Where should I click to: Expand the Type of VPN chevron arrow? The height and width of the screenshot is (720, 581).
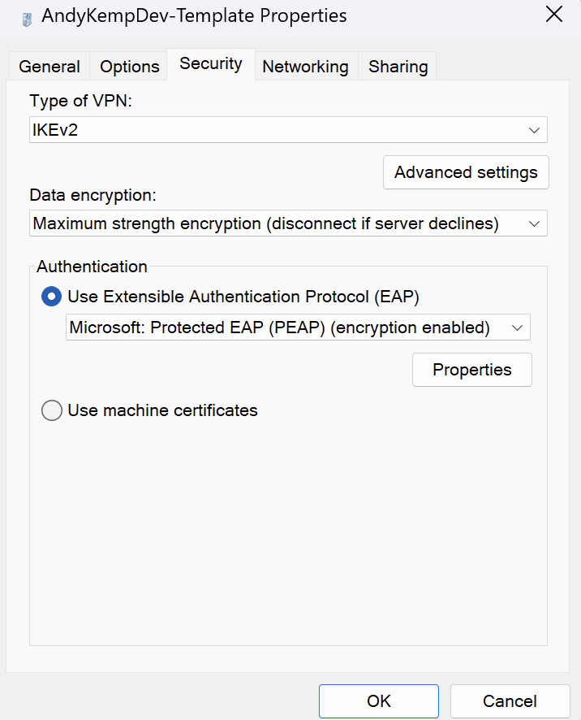click(x=534, y=130)
